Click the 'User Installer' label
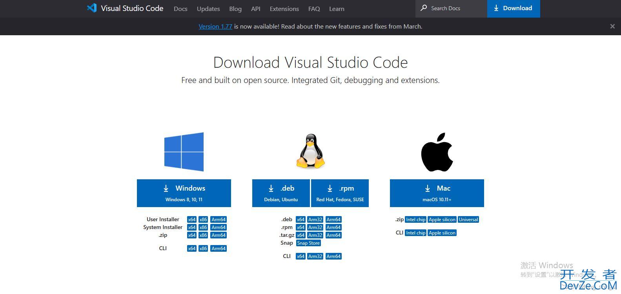Viewport: 621px width, 294px height. [x=163, y=219]
